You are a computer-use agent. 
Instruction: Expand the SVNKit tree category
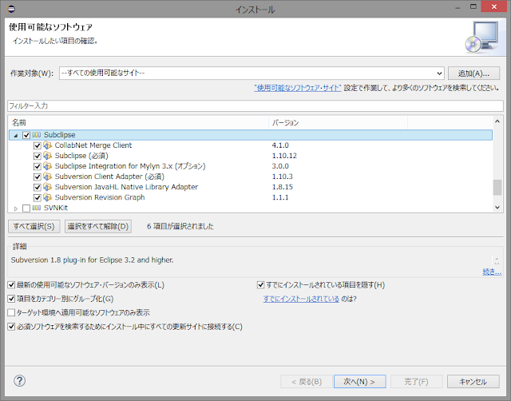pos(16,208)
